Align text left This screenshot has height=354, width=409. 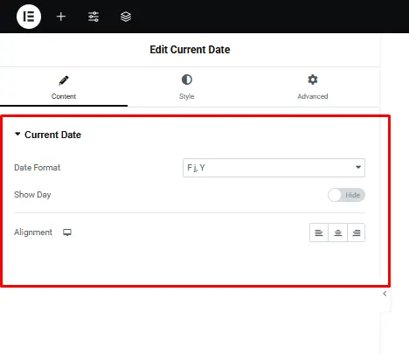[319, 233]
